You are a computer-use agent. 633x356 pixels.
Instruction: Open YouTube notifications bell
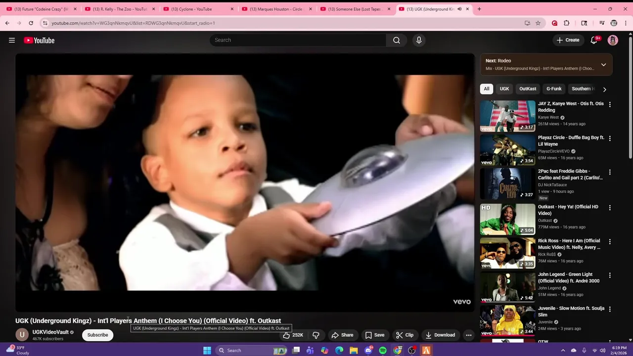[x=594, y=40]
